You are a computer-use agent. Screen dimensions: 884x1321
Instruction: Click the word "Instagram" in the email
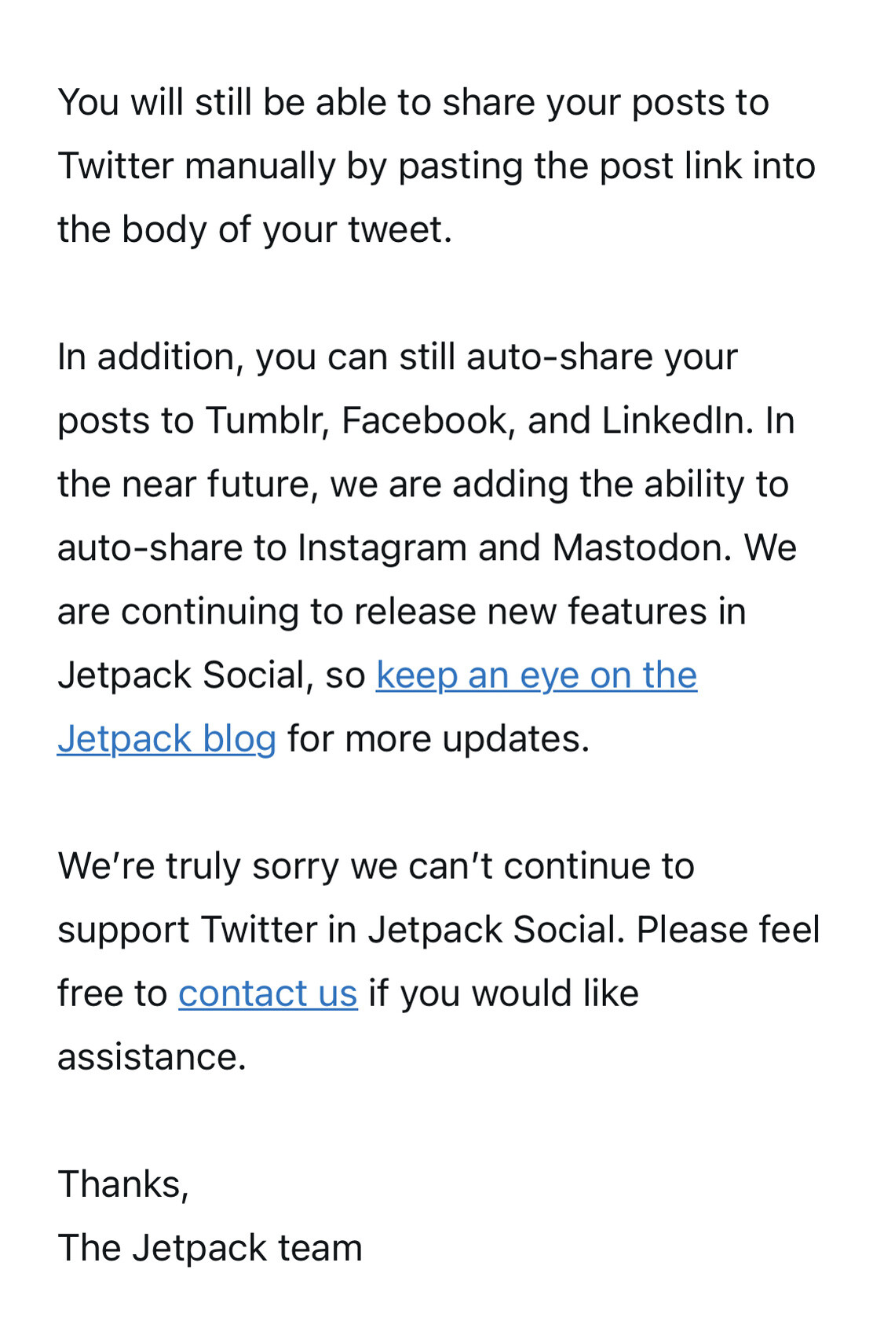tap(382, 548)
